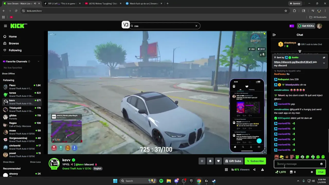
Task: Click Show Less under Following list
Action: 35,162
